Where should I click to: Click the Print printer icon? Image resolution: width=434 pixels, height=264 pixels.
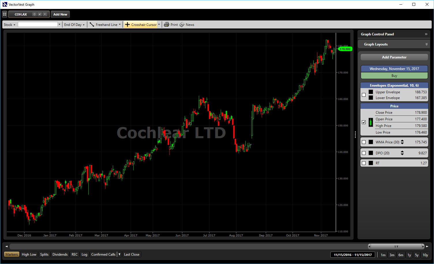167,25
